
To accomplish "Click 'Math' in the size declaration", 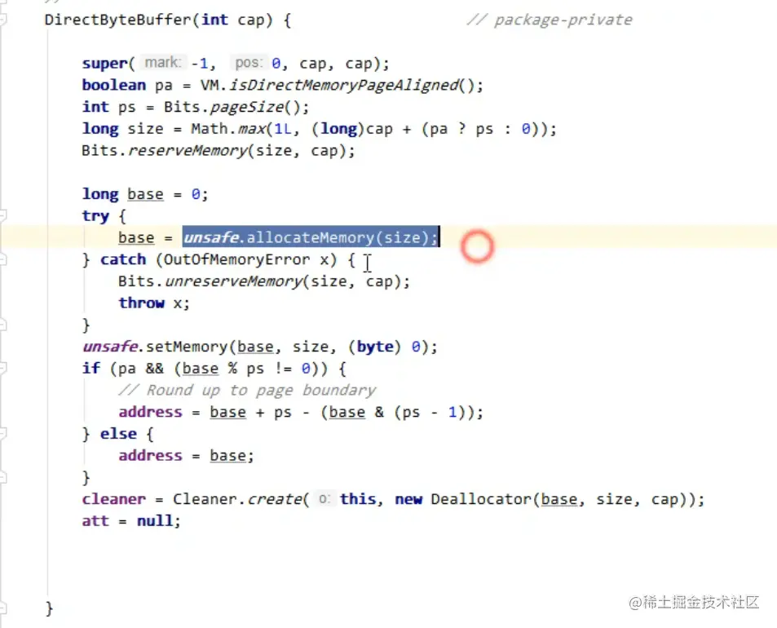I will click(x=210, y=129).
